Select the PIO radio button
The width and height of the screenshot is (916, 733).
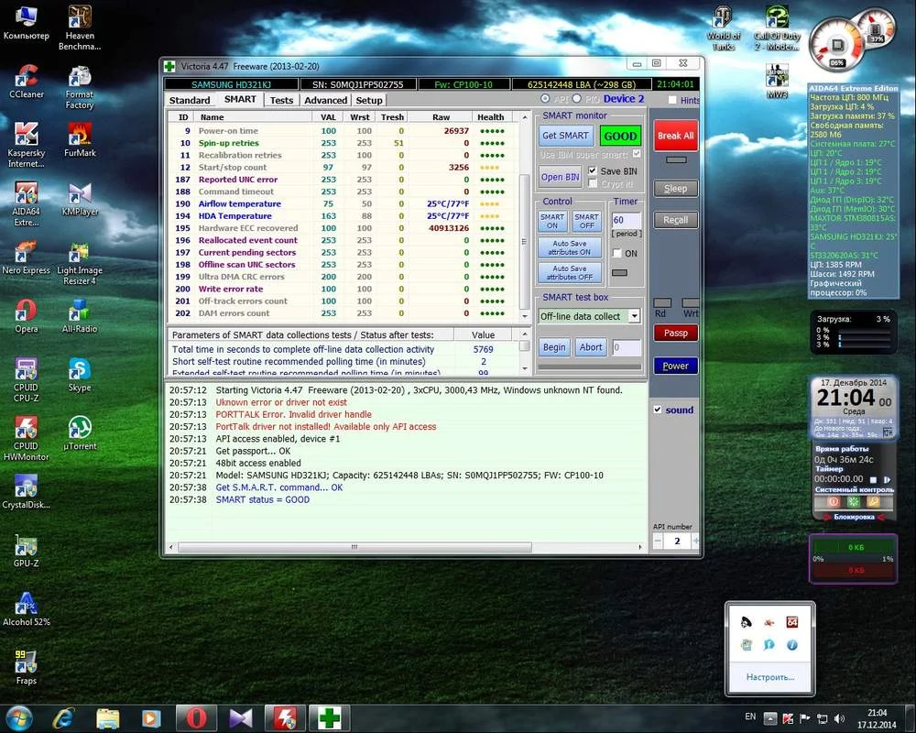coord(576,99)
